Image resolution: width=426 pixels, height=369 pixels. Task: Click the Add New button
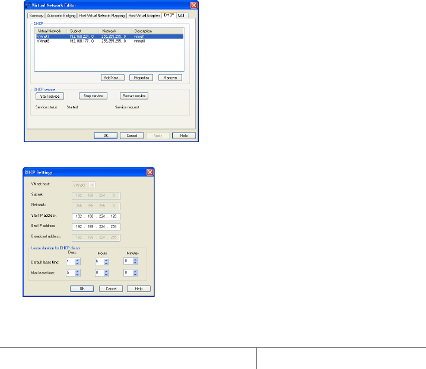point(113,78)
